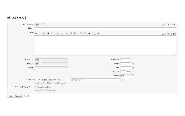Screen dimensions: 185x116
Task: Apply italic formatting in description toolbar
Action: tap(40, 34)
